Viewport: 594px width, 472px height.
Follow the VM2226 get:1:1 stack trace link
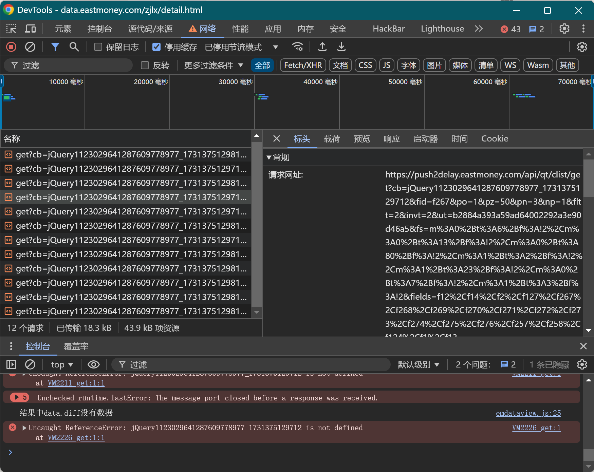point(76,437)
